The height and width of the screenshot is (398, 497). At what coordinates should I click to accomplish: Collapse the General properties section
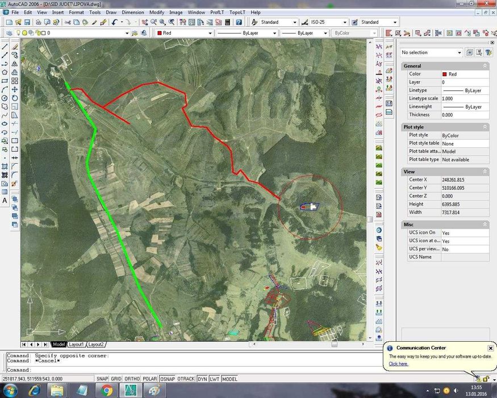coord(485,66)
